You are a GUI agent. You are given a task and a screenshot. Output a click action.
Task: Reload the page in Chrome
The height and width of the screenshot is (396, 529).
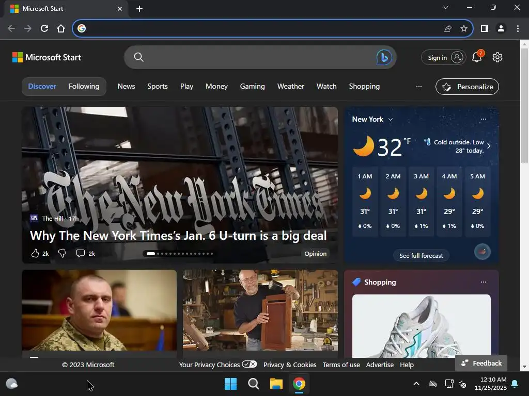[x=44, y=28]
